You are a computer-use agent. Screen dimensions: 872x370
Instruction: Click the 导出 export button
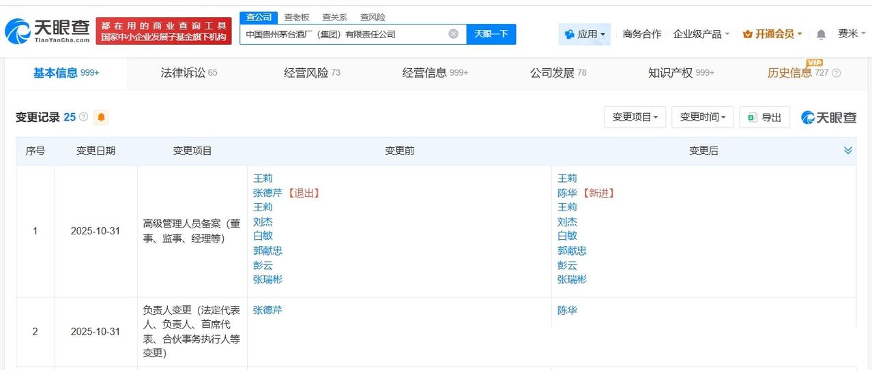click(765, 117)
